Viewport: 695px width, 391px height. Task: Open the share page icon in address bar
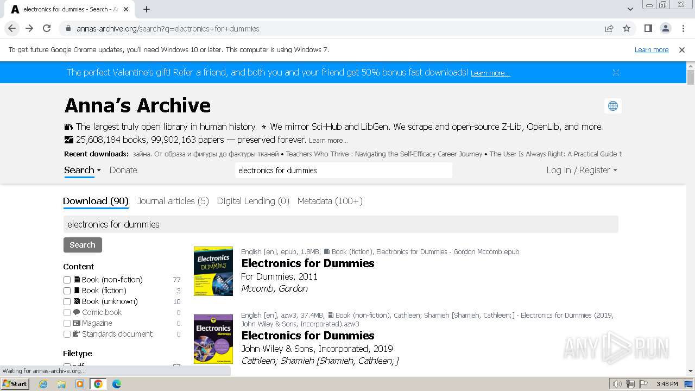tap(609, 29)
